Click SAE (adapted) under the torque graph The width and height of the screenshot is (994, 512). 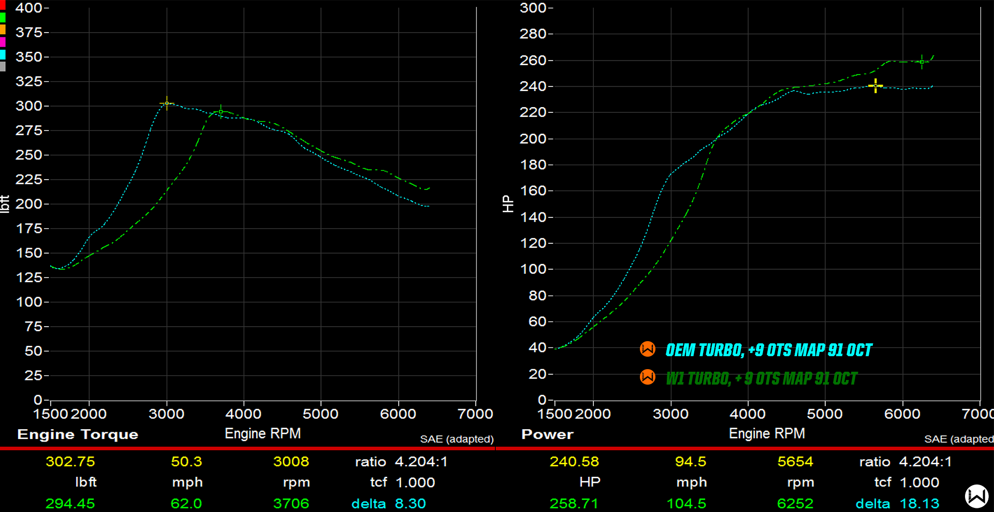[457, 439]
